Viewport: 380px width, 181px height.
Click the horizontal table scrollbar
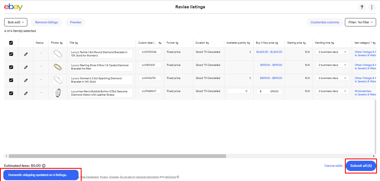pyautogui.click(x=117, y=156)
